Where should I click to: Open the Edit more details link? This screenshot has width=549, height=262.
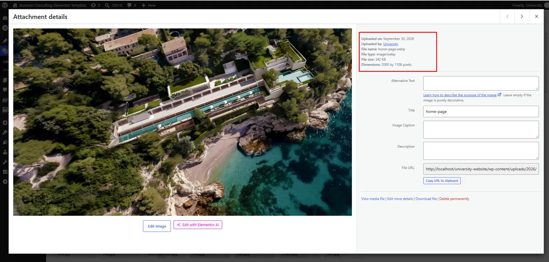point(400,199)
